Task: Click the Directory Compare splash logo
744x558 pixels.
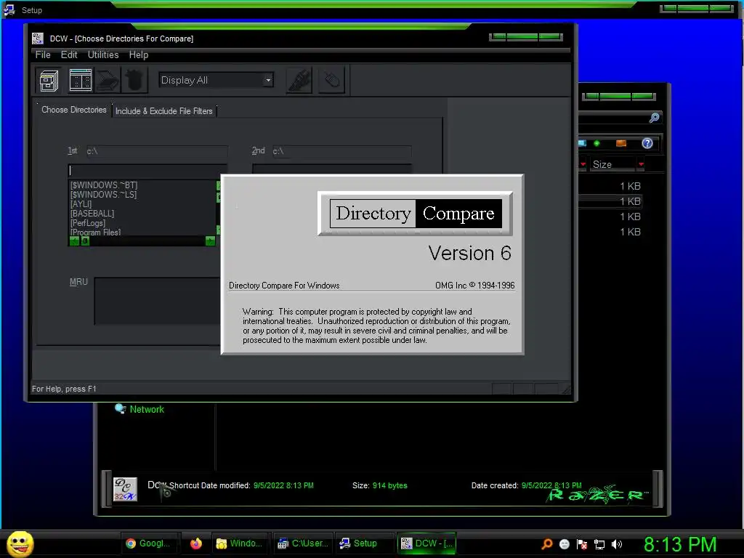Action: coord(415,214)
